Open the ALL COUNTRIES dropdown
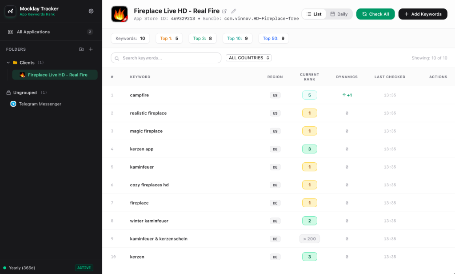 click(x=249, y=58)
